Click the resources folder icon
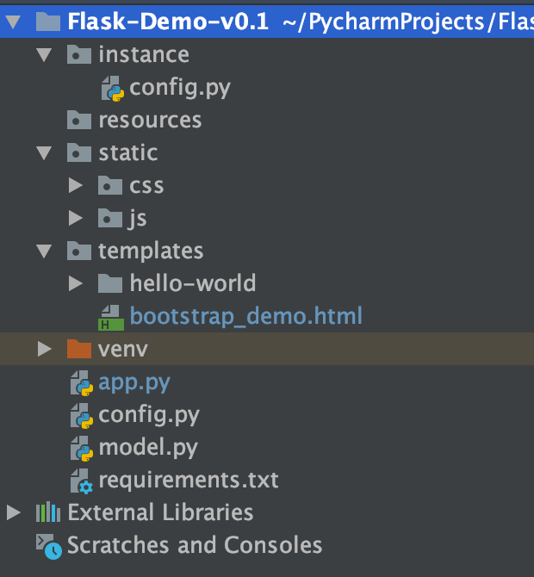534x577 pixels. click(79, 120)
